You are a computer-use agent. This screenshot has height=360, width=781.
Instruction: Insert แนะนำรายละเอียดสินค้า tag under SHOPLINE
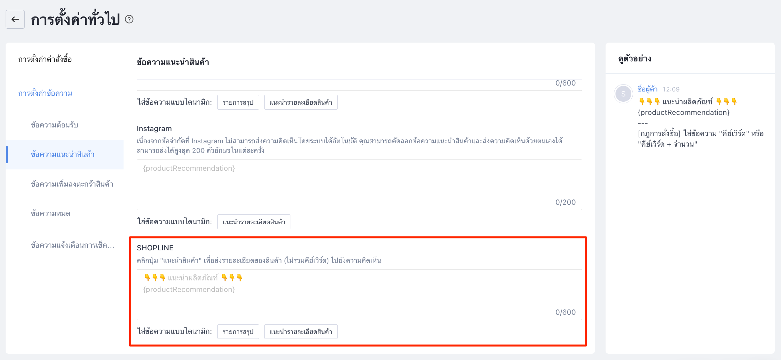coord(301,332)
